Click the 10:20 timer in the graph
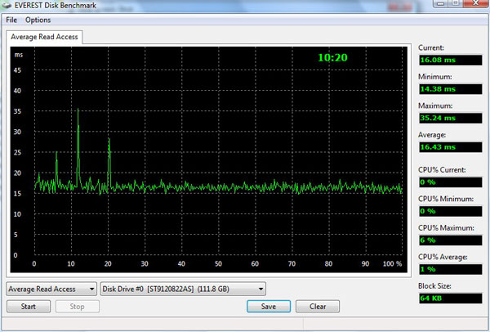The width and height of the screenshot is (490, 332). click(x=332, y=57)
